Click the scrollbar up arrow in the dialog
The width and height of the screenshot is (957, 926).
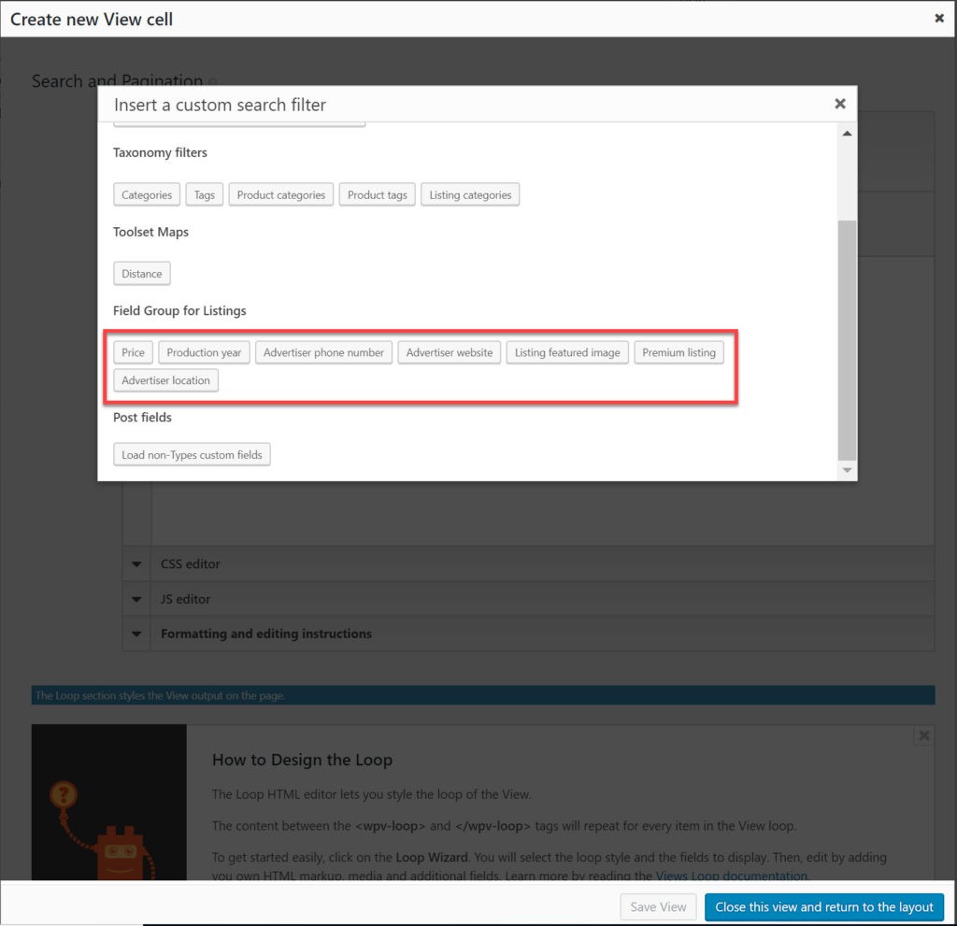click(x=847, y=134)
